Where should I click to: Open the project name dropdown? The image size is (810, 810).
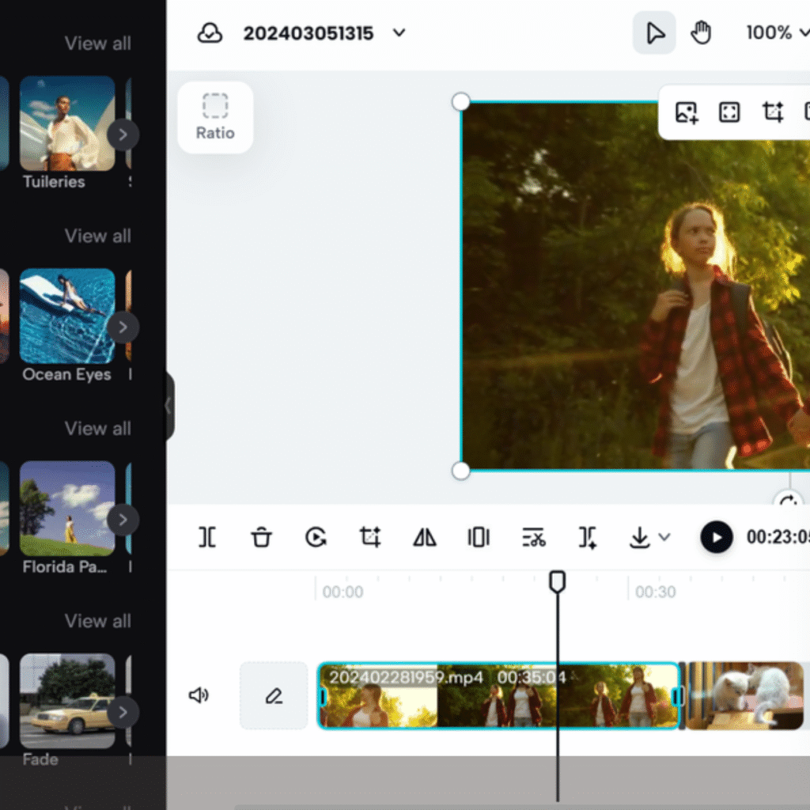pyautogui.click(x=399, y=33)
